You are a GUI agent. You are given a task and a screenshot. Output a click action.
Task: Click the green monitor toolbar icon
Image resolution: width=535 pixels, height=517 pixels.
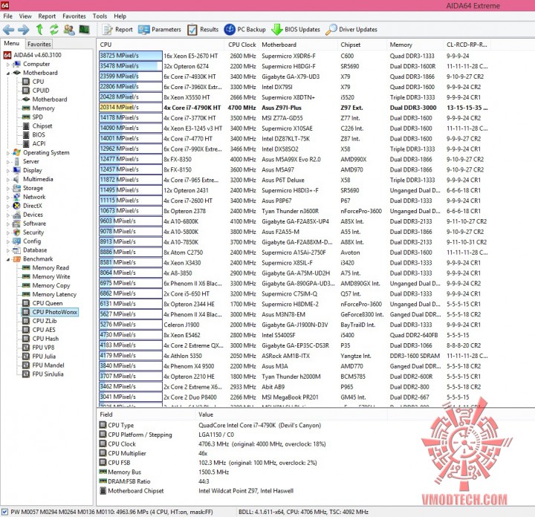point(84,30)
